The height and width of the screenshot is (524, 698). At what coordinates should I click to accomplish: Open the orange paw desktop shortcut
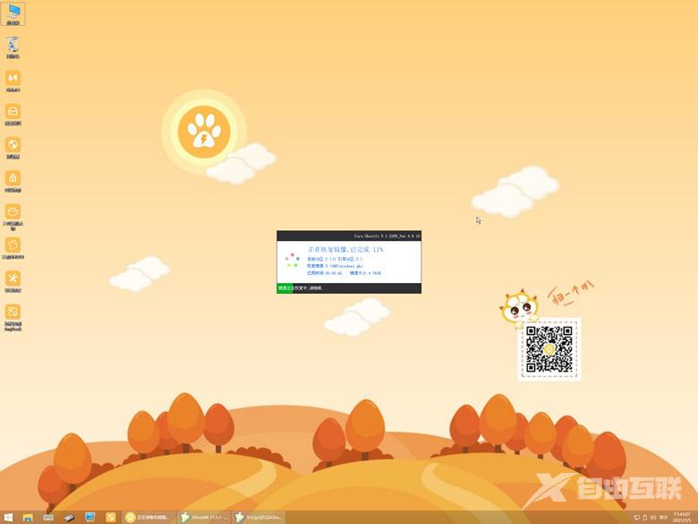13,216
